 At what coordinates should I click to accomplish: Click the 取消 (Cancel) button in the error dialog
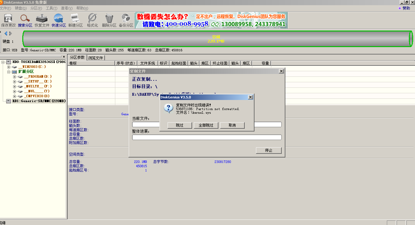[x=232, y=125]
